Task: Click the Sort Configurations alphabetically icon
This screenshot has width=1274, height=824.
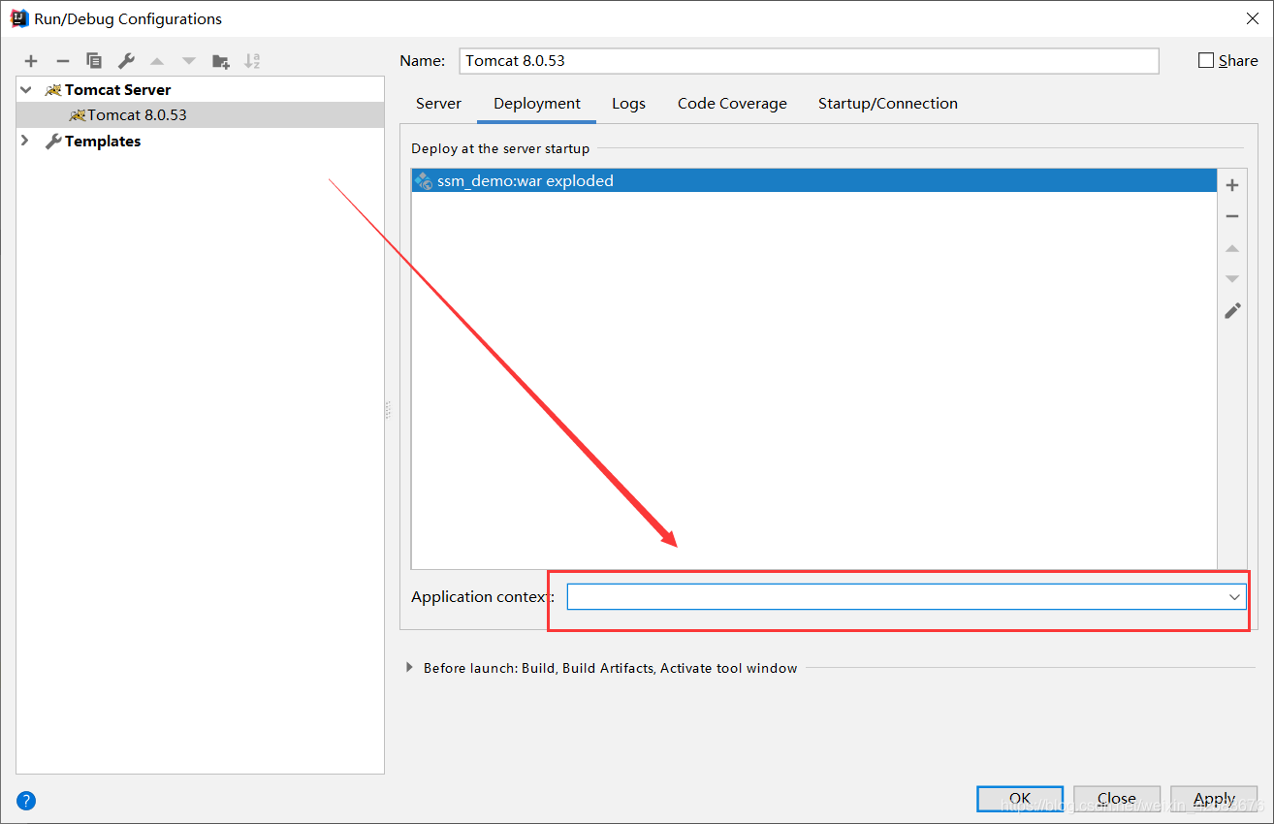Action: coord(252,61)
